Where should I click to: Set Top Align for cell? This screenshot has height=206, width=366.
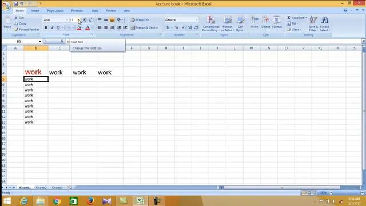click(100, 20)
